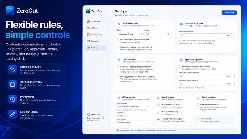Click the chart icon beside Theme tracking
The height and width of the screenshot is (139, 247).
(198, 98)
